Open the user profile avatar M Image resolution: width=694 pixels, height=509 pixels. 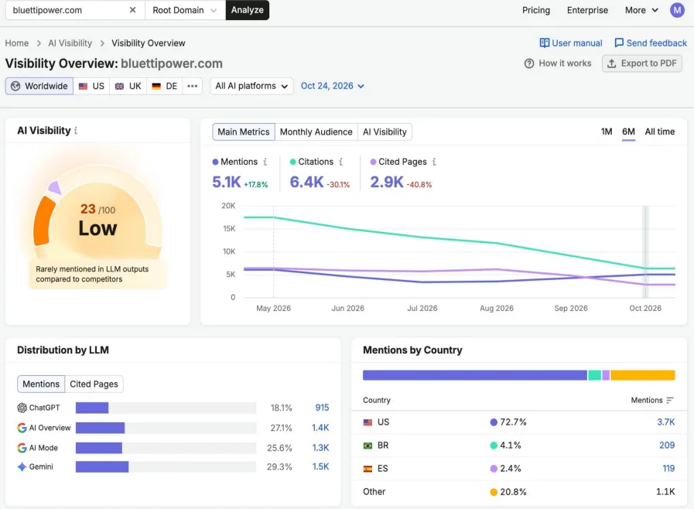coord(677,10)
